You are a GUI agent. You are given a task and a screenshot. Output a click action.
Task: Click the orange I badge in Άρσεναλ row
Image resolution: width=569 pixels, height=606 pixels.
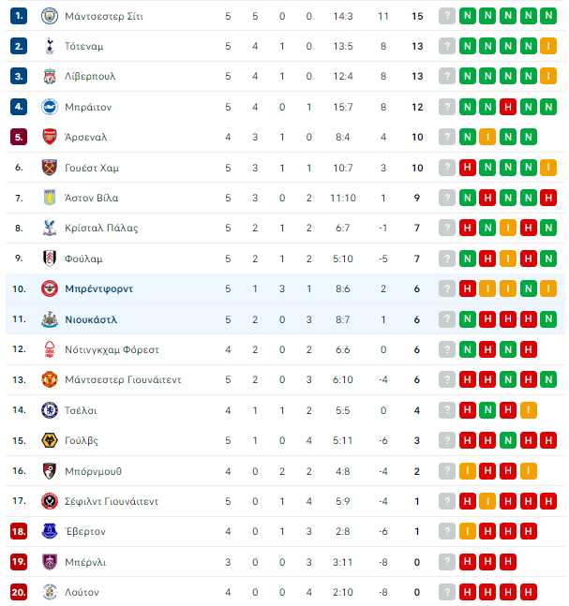coord(487,137)
